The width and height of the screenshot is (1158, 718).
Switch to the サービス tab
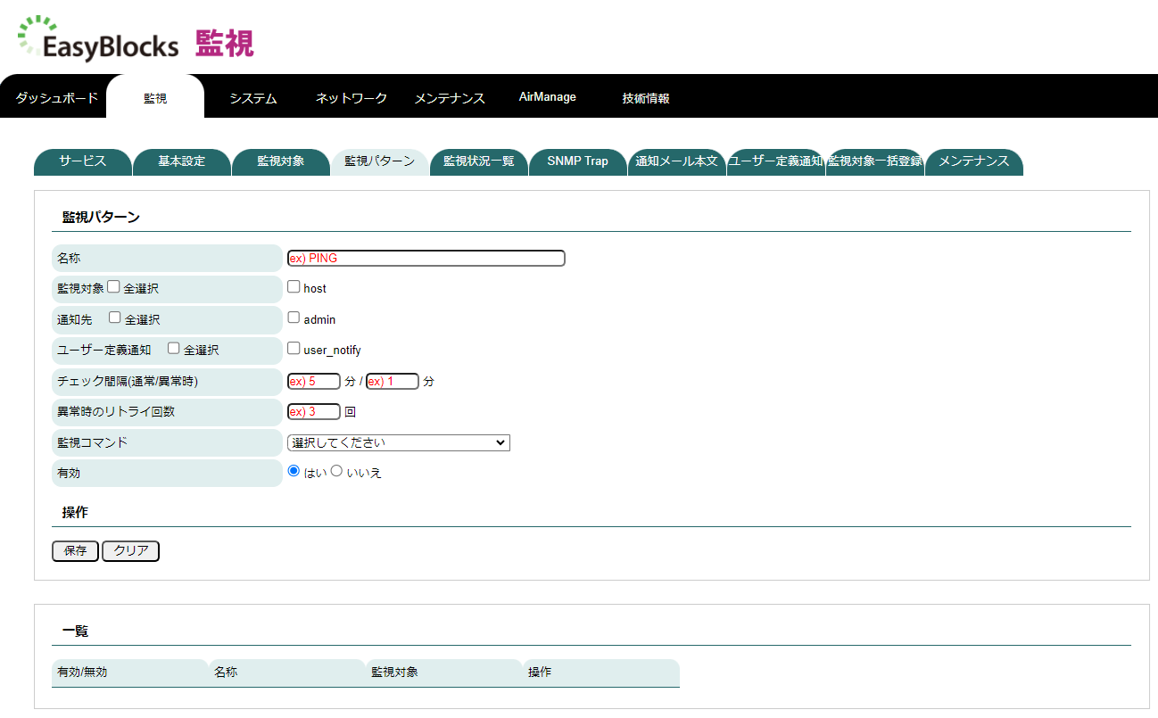(x=83, y=161)
